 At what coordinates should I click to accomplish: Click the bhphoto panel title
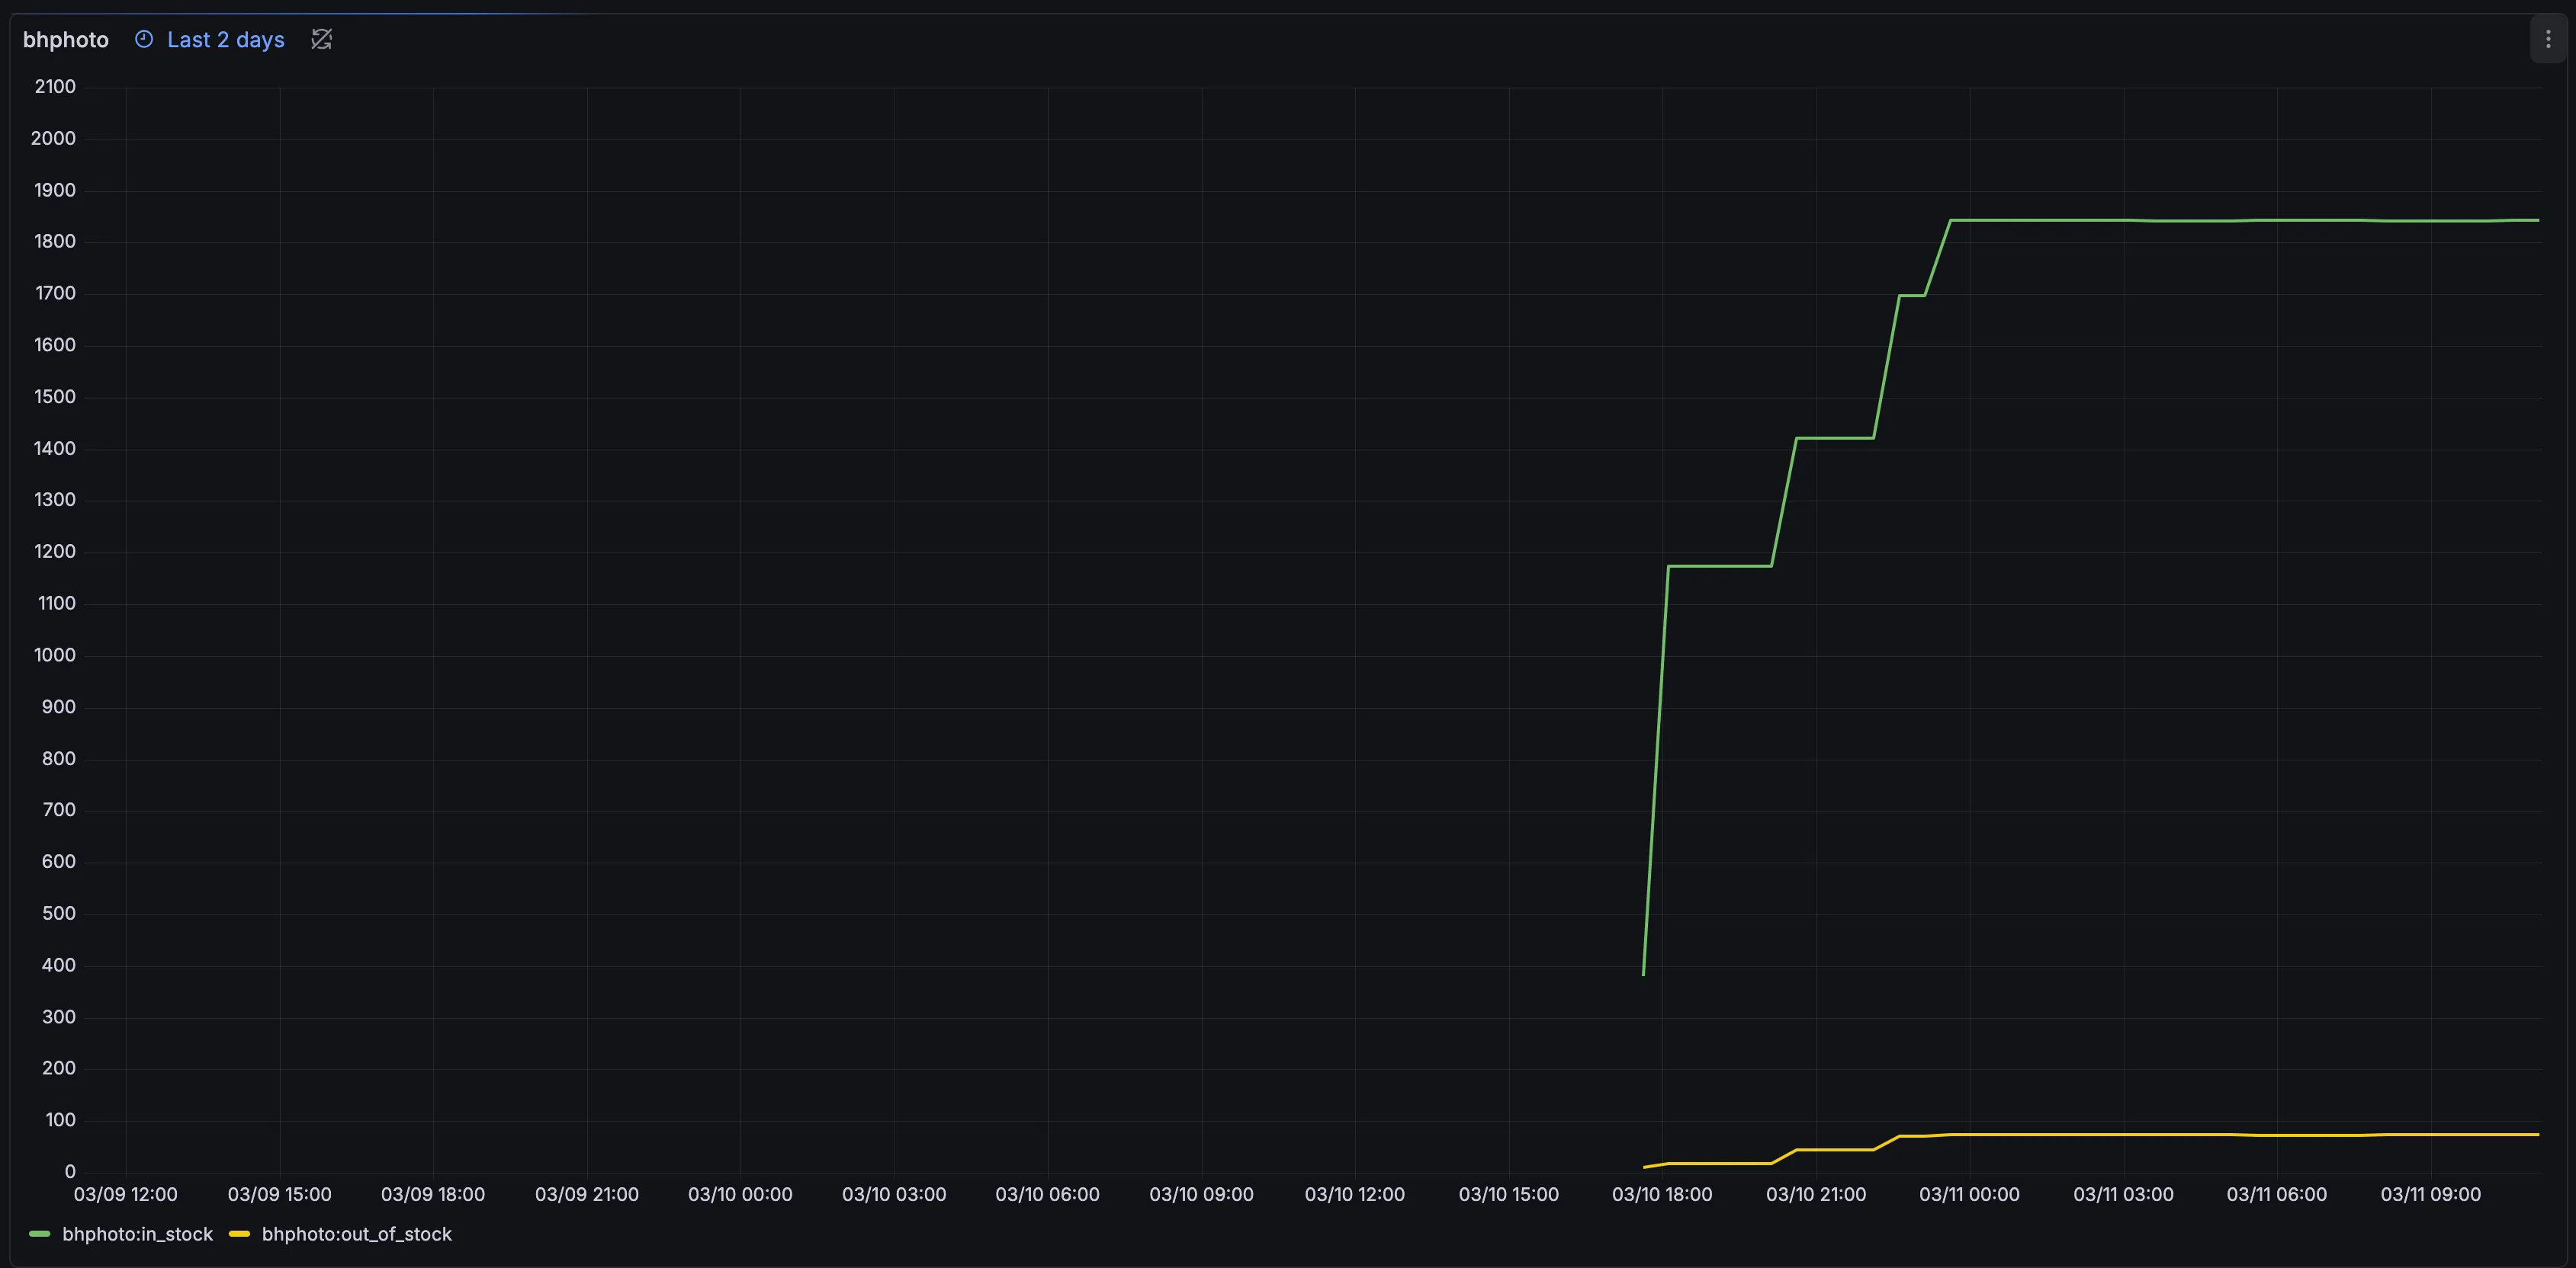(x=66, y=40)
